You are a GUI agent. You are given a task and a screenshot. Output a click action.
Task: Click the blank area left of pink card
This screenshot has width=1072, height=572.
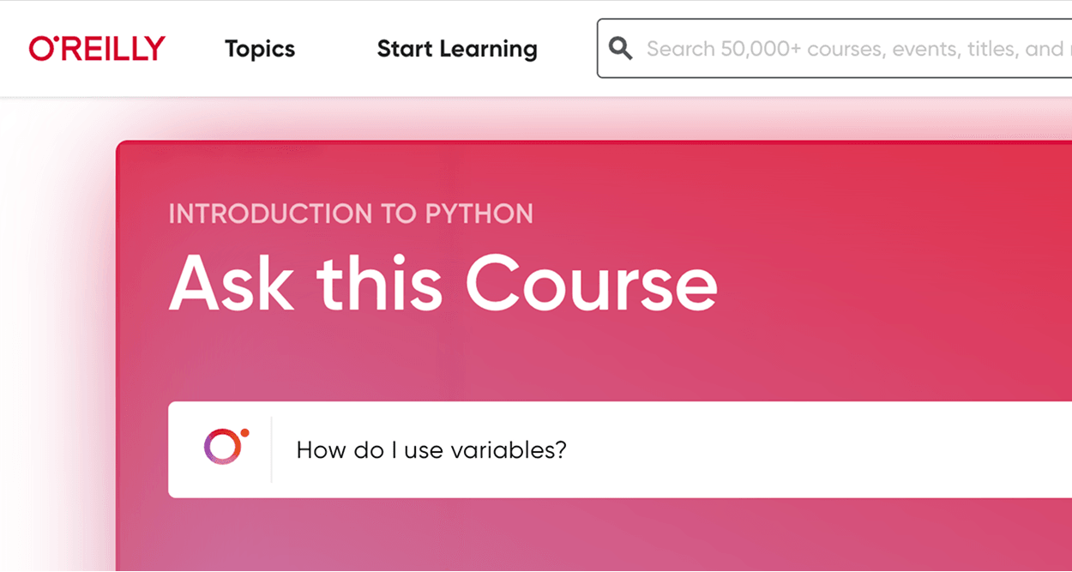[x=56, y=343]
